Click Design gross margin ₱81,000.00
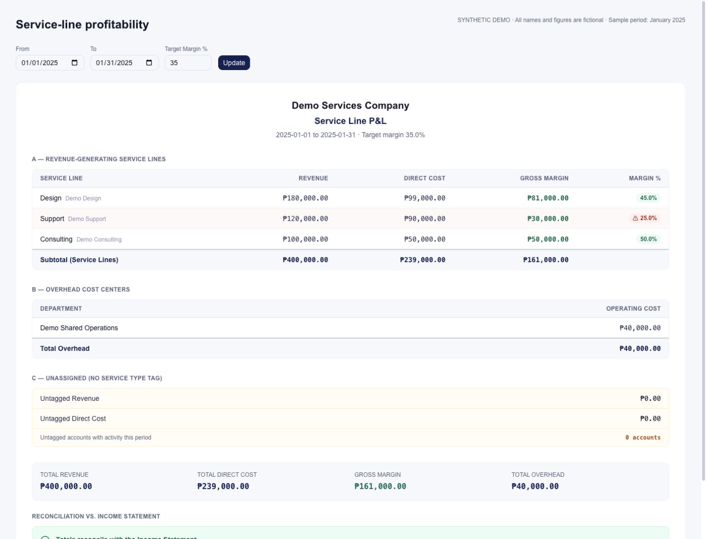Screen dimensions: 706x539 [x=548, y=198]
